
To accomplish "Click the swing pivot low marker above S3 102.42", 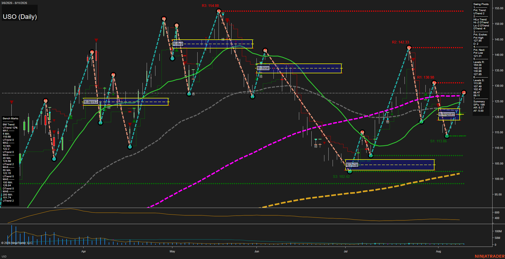I will coord(350,171).
